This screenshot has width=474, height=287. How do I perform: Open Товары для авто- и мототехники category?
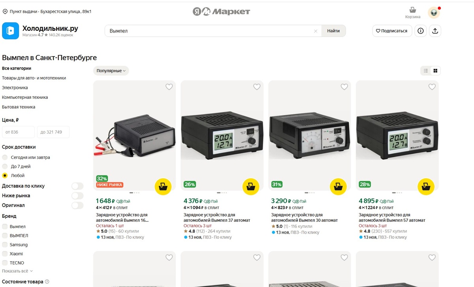coord(34,78)
